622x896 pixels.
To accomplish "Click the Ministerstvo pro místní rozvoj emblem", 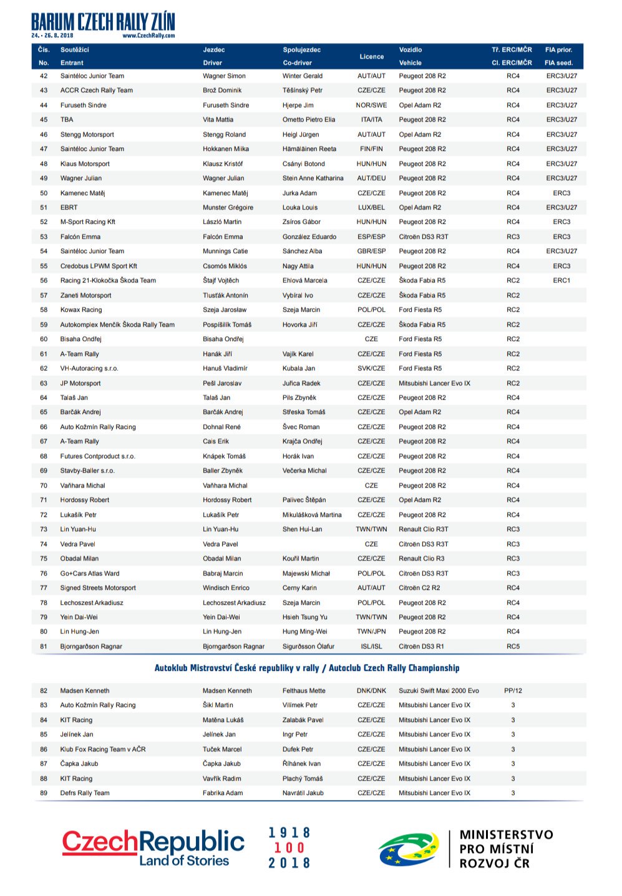I will pos(408,849).
